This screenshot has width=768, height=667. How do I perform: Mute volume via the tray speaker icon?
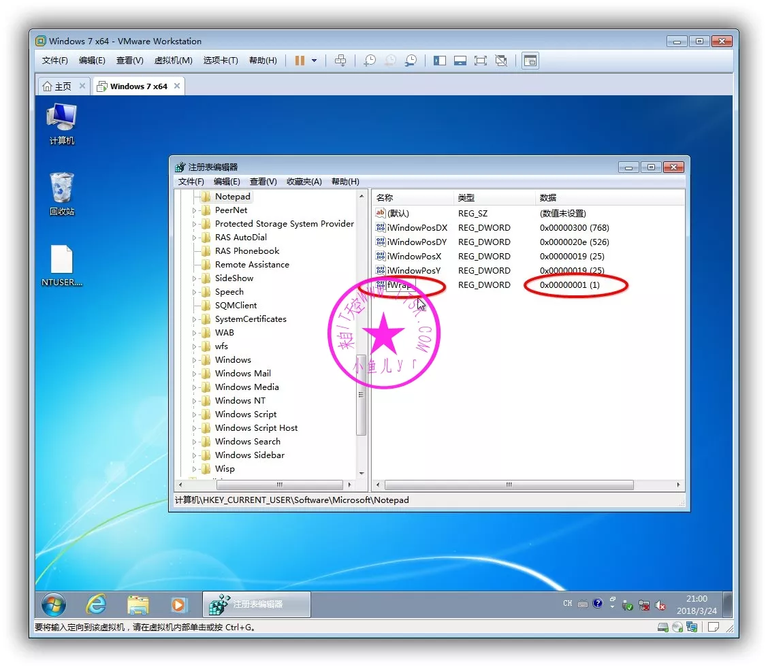coord(660,605)
